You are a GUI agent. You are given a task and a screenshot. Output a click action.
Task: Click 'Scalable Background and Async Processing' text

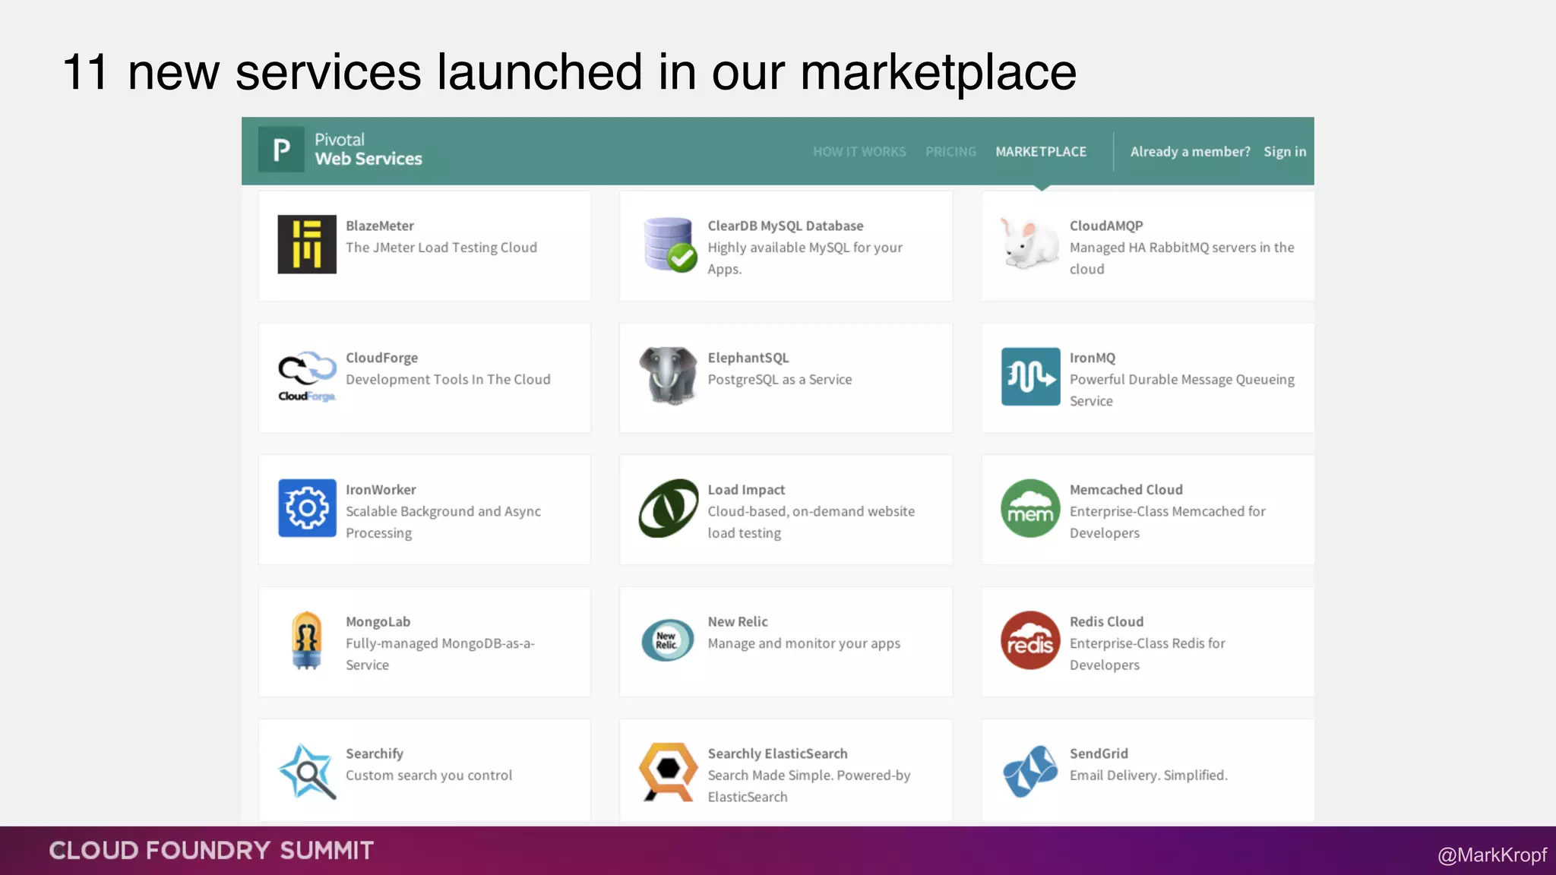click(444, 523)
